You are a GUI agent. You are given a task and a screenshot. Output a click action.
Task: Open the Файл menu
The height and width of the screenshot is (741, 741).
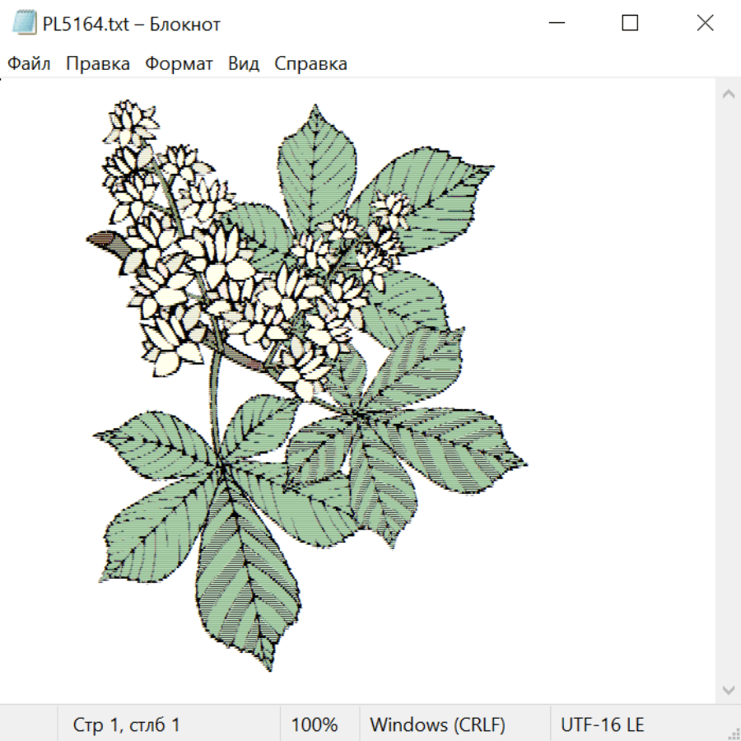pos(29,63)
